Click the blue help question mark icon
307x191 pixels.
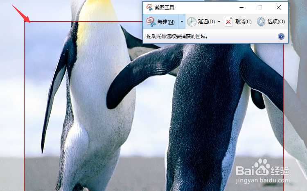tap(281, 36)
